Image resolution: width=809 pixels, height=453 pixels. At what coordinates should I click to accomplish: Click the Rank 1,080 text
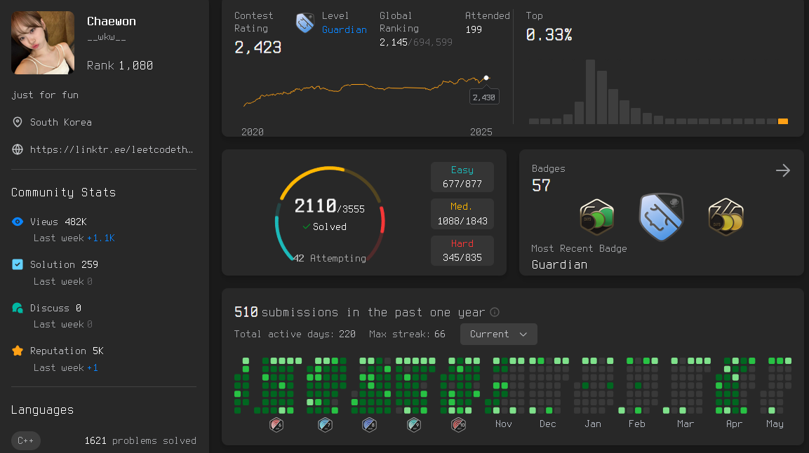tap(120, 65)
